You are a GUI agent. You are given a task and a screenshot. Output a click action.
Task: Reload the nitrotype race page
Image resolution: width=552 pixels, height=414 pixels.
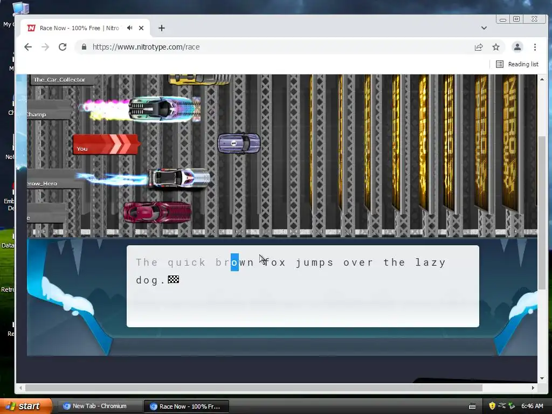(63, 47)
